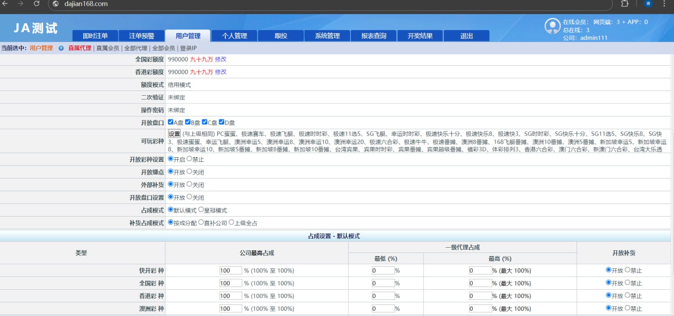Select 皇冠模式 radio for 占成模式
The width and height of the screenshot is (674, 316).
tap(201, 210)
